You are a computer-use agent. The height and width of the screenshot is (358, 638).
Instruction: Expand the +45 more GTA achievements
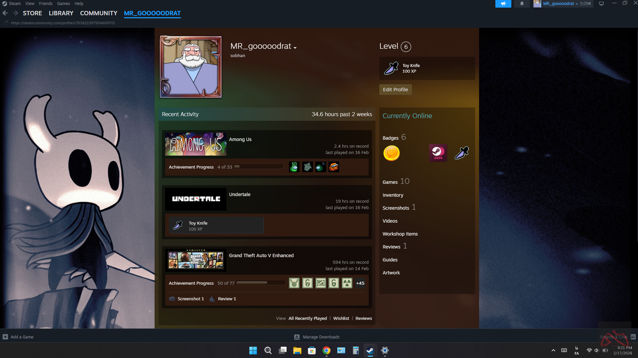pyautogui.click(x=360, y=283)
